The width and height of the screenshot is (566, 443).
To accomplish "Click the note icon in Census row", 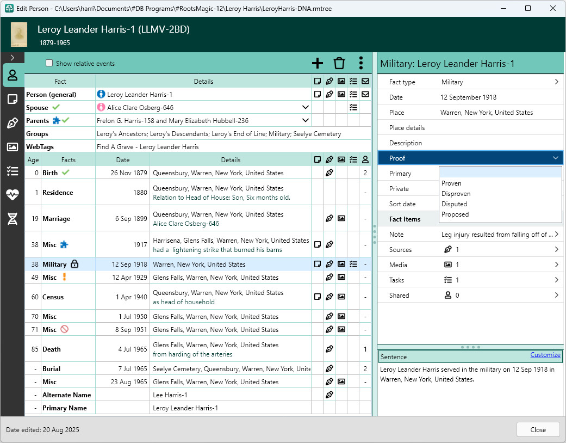I will pyautogui.click(x=318, y=297).
